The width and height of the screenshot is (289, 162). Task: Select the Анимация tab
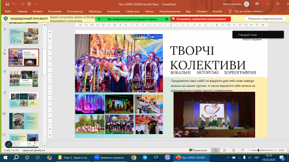pos(113,11)
